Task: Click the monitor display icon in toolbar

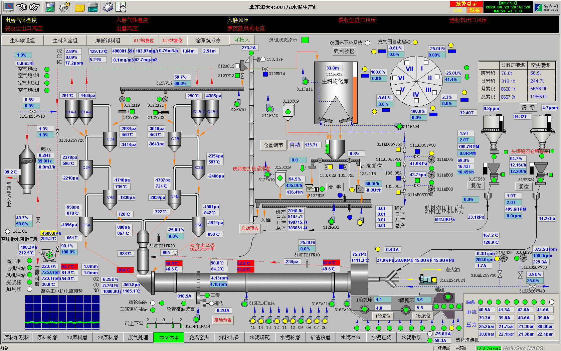Action: (8, 7)
